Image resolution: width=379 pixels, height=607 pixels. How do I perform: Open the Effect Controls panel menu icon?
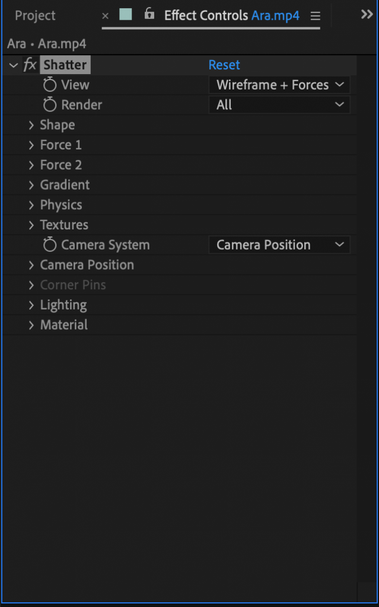(316, 16)
